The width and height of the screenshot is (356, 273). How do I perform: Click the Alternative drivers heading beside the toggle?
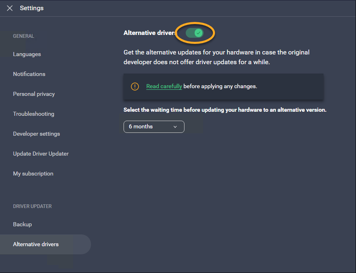click(x=149, y=33)
